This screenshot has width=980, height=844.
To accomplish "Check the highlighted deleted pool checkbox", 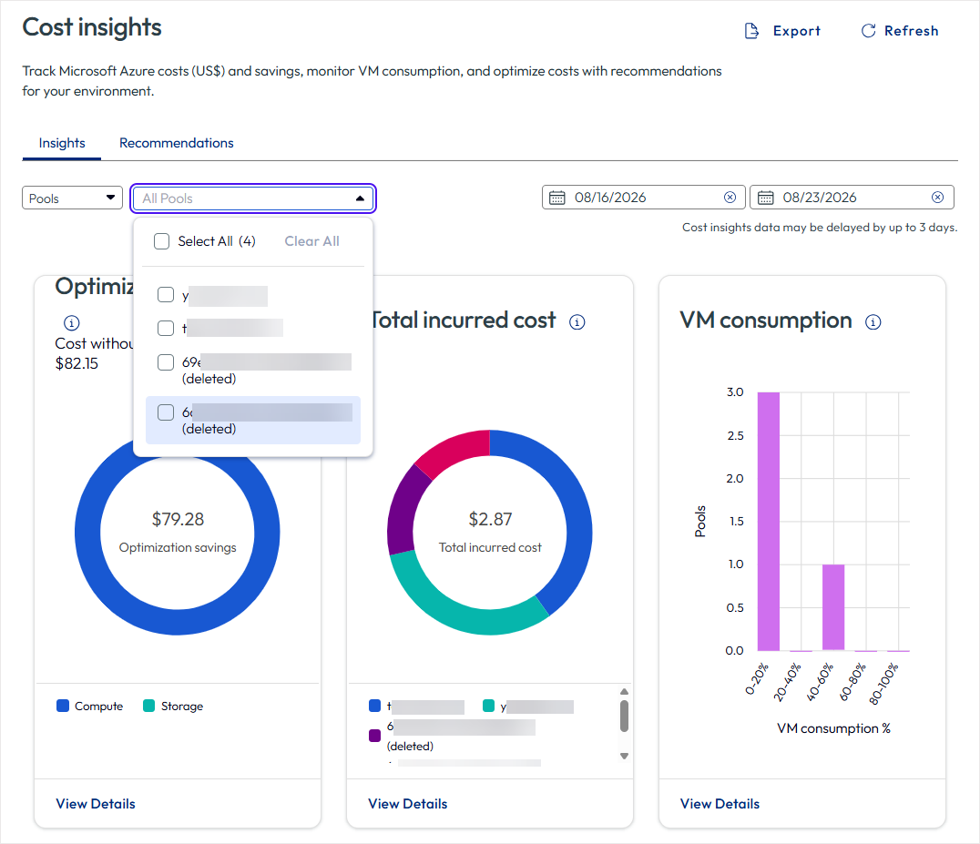I will pyautogui.click(x=166, y=412).
